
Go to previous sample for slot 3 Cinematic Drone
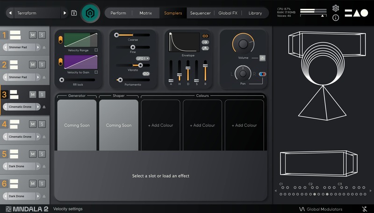point(5,107)
